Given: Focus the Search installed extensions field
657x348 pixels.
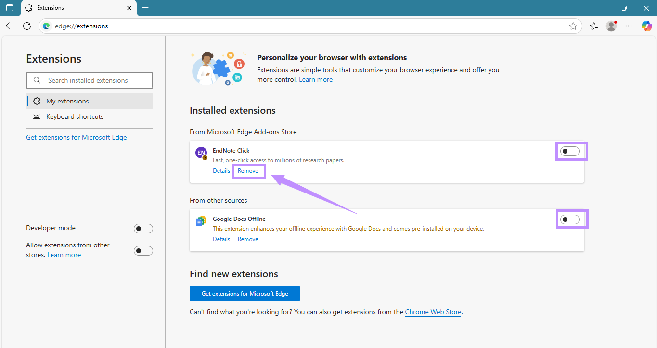Looking at the screenshot, I should (90, 80).
